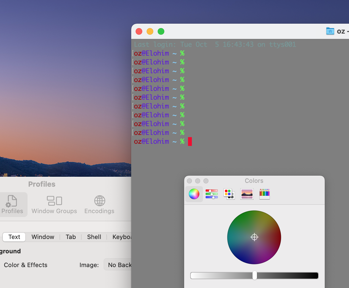Select the Text tab
The width and height of the screenshot is (349, 288).
point(14,237)
